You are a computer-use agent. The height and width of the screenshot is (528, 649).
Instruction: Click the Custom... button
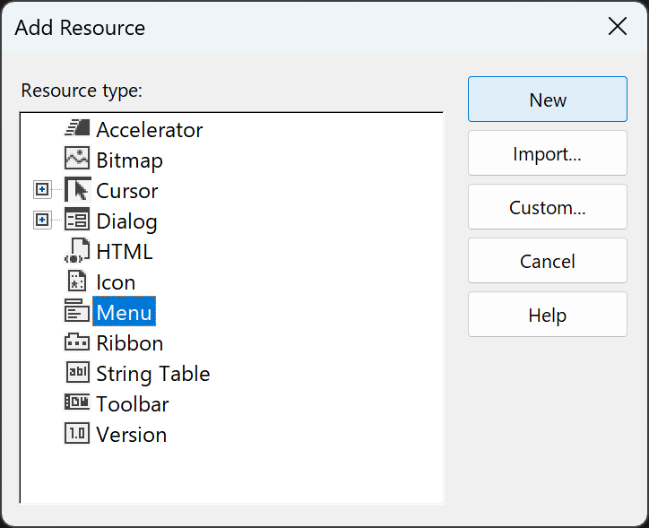click(x=547, y=207)
